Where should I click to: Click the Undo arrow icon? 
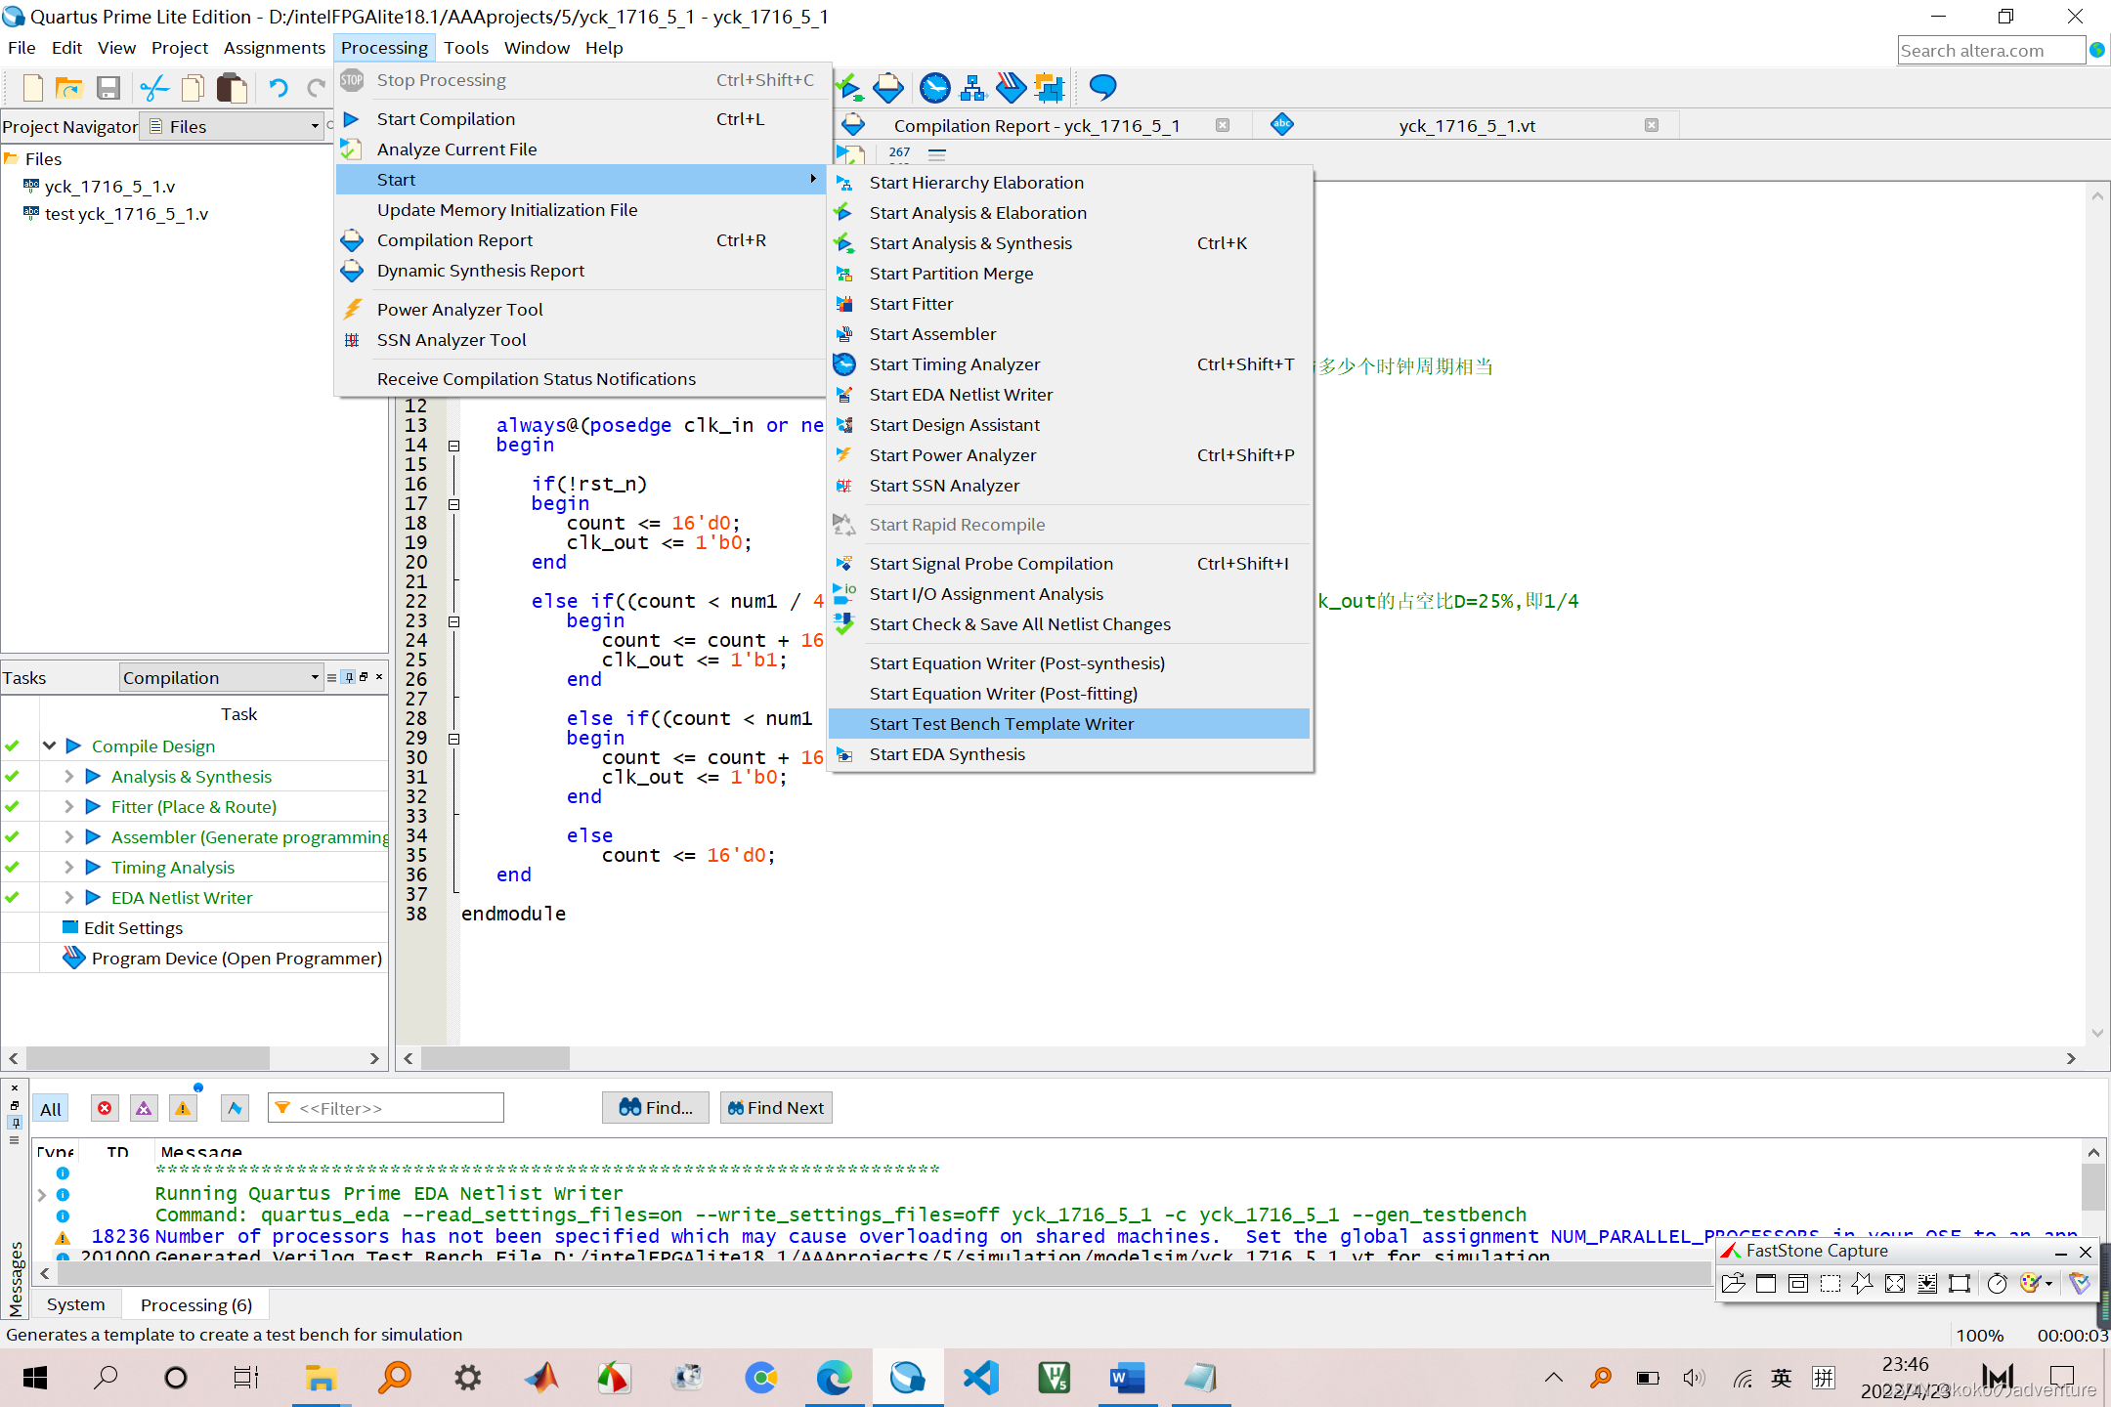click(x=279, y=88)
